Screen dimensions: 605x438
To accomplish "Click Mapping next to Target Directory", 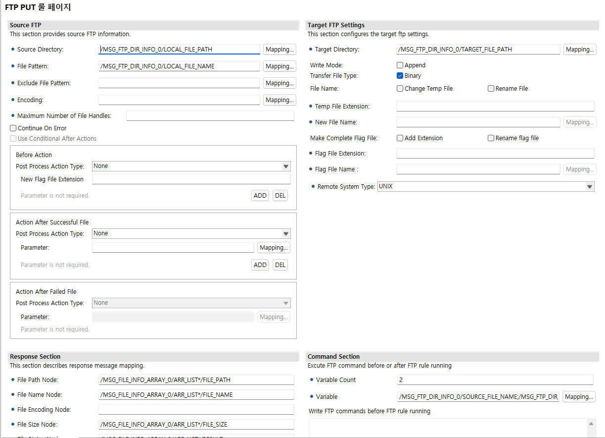I will coord(579,49).
